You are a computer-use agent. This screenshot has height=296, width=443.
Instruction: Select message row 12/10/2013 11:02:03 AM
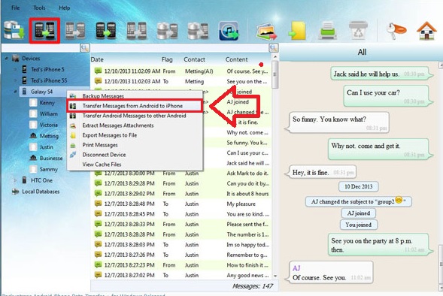(181, 81)
